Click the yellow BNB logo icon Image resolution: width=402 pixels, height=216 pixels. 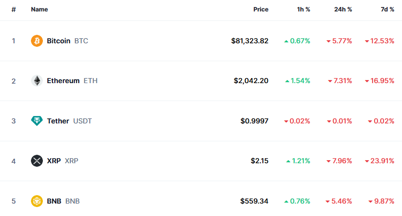tap(37, 201)
